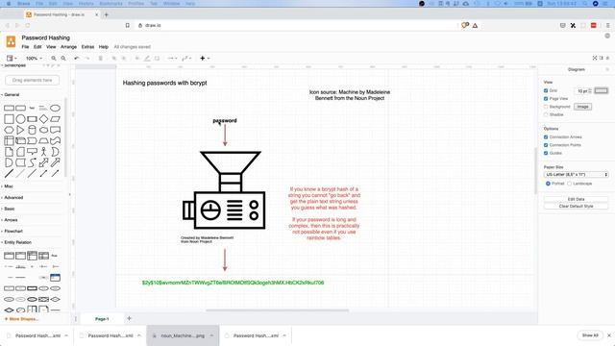Click the Brave shields icon in address bar
The image size is (615, 346).
point(465,25)
